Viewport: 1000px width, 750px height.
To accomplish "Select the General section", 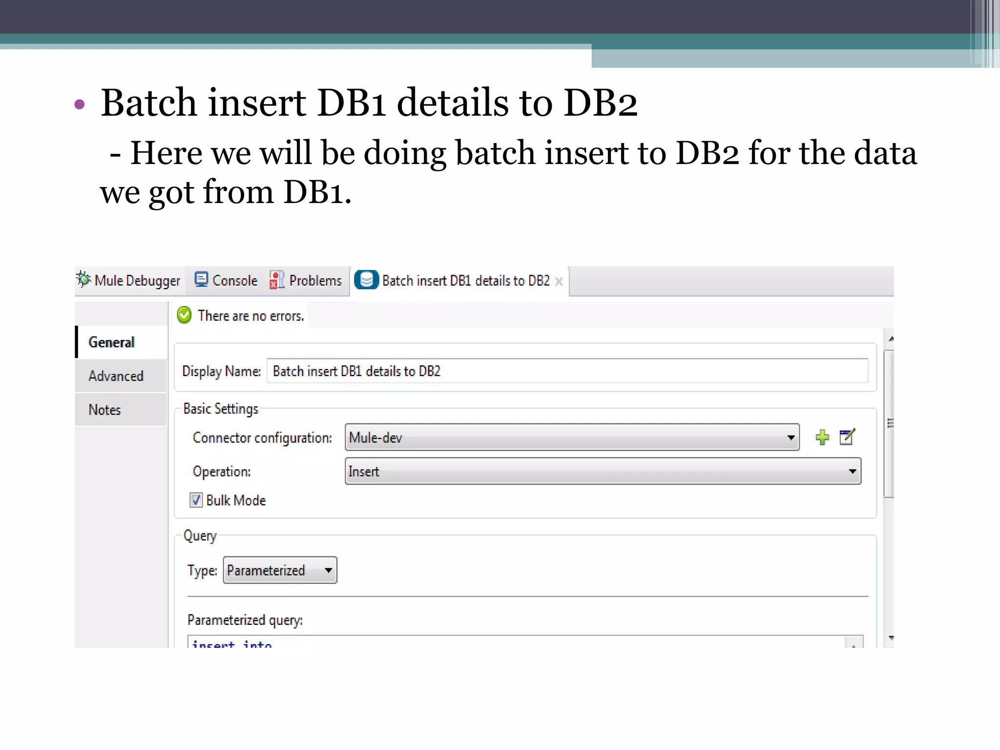I will point(111,342).
